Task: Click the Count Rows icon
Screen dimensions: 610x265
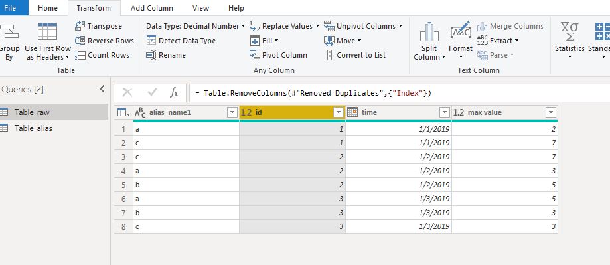Action: pyautogui.click(x=80, y=55)
